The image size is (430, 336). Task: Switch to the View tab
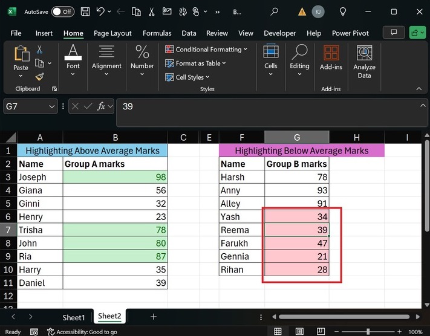pyautogui.click(x=246, y=33)
